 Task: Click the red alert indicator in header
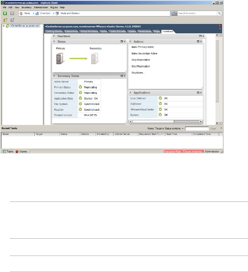220,26
